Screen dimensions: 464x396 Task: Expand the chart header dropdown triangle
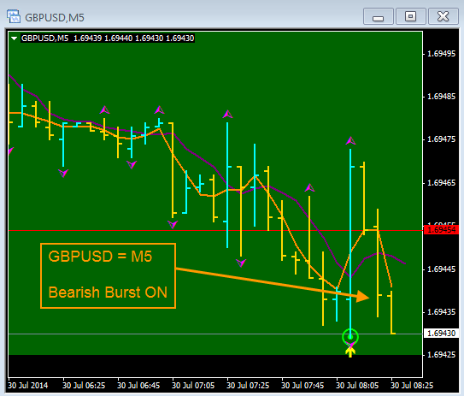coord(14,38)
